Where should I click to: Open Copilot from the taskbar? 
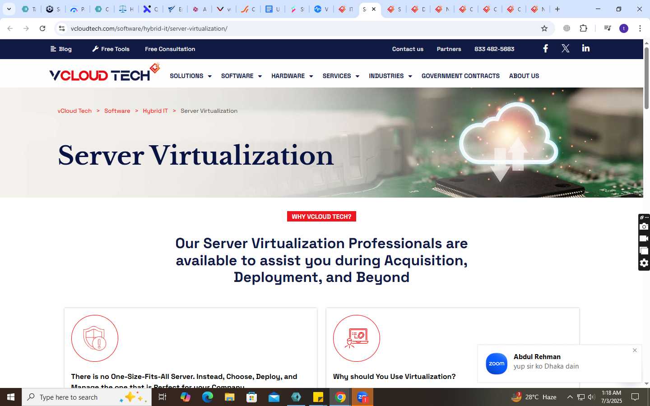pyautogui.click(x=185, y=397)
